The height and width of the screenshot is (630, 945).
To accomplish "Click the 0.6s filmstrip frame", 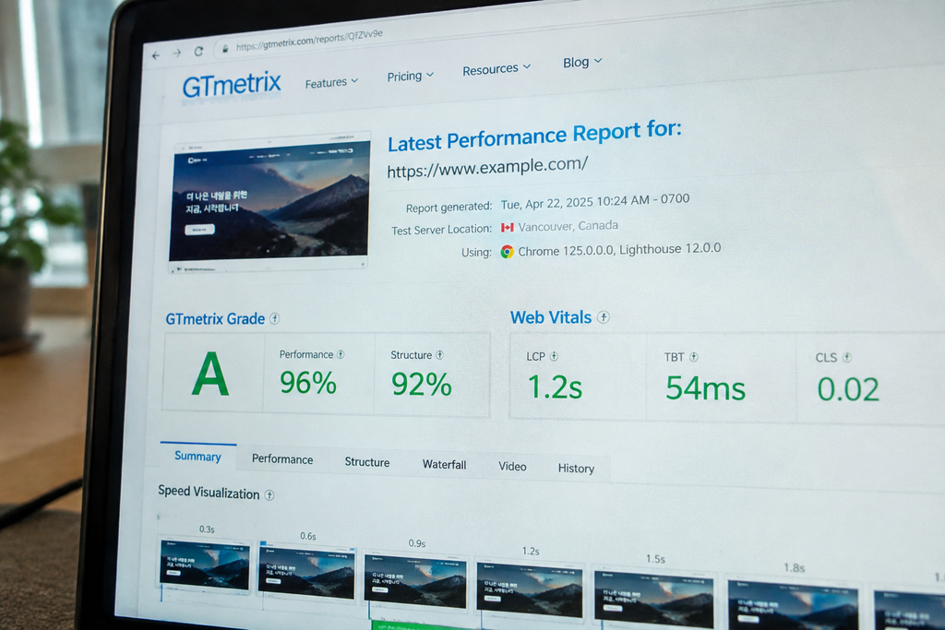I will pyautogui.click(x=306, y=573).
